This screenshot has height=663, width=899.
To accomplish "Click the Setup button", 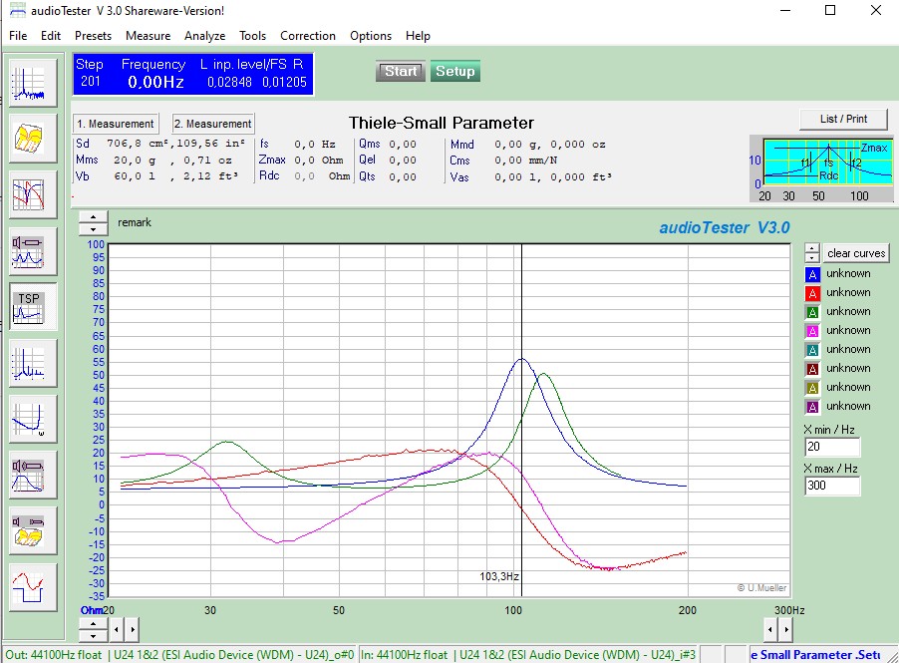I will pos(455,71).
